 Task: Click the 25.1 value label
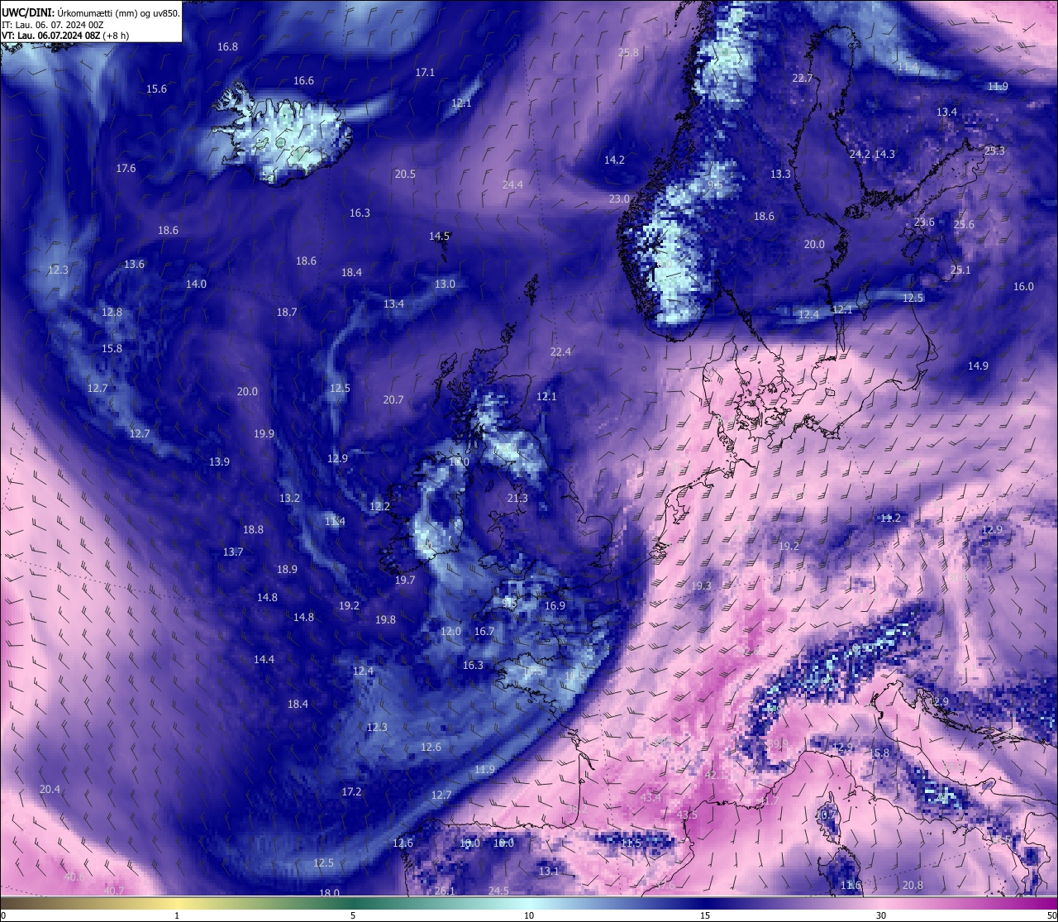960,270
